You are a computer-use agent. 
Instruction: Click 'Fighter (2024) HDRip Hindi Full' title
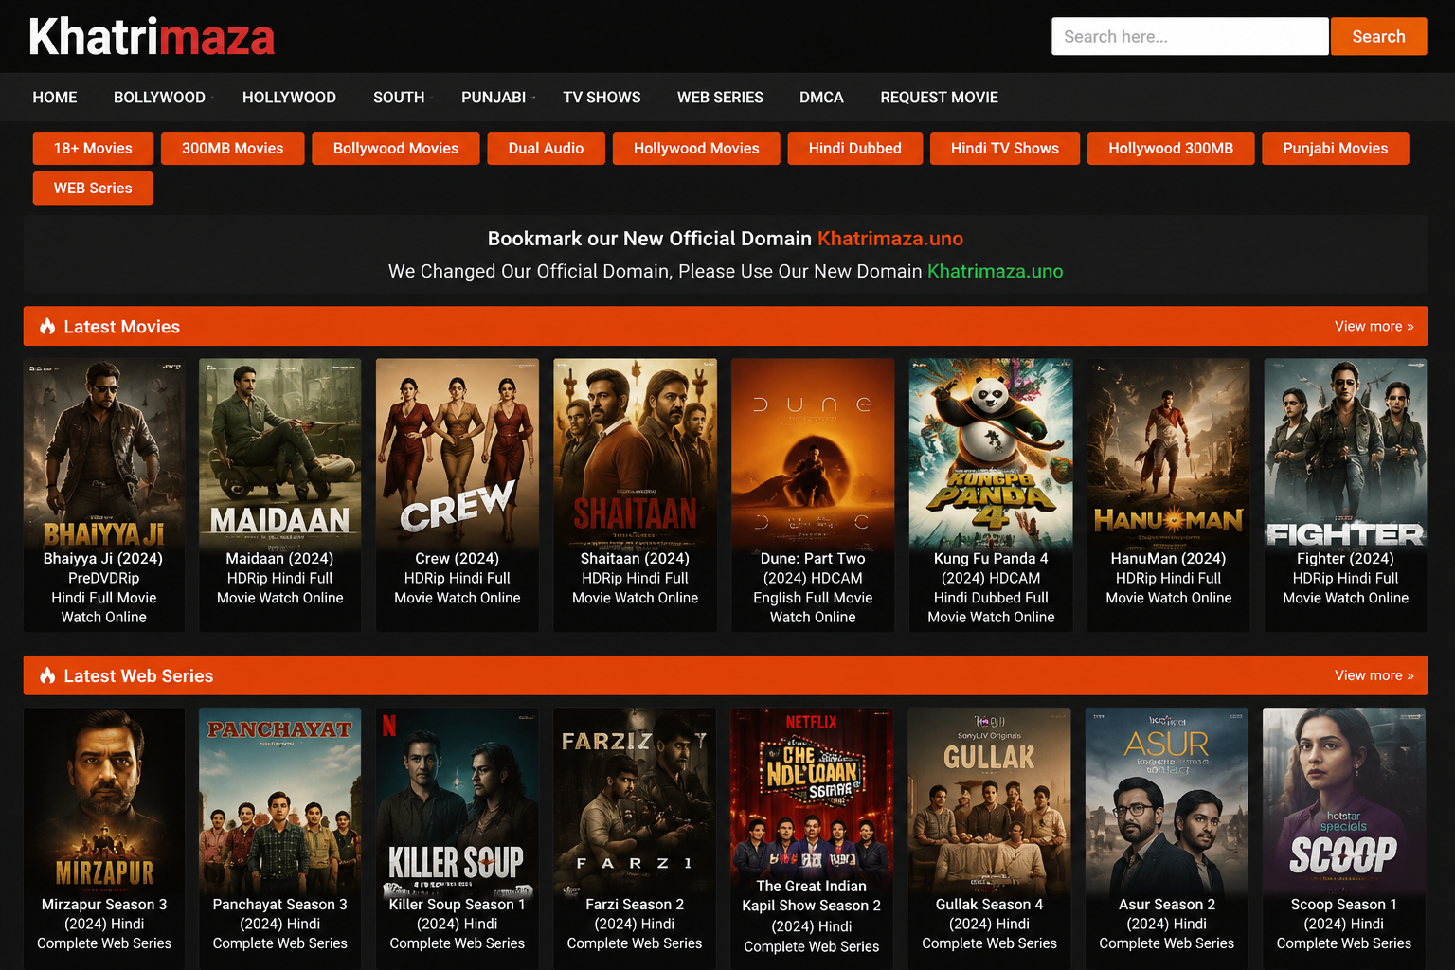(1345, 568)
